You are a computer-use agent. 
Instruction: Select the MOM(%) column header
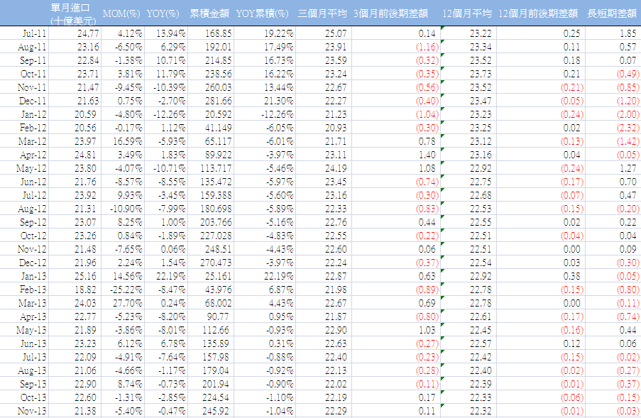(121, 14)
